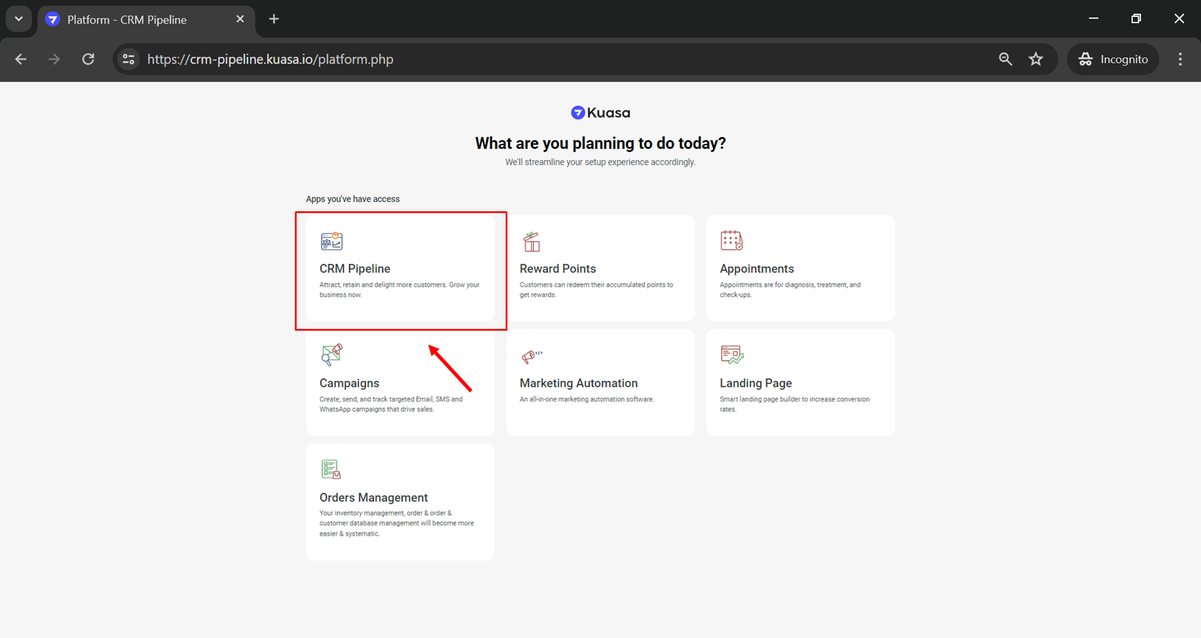1201x638 pixels.
Task: Open the CRM Pipeline app title
Action: [x=354, y=269]
